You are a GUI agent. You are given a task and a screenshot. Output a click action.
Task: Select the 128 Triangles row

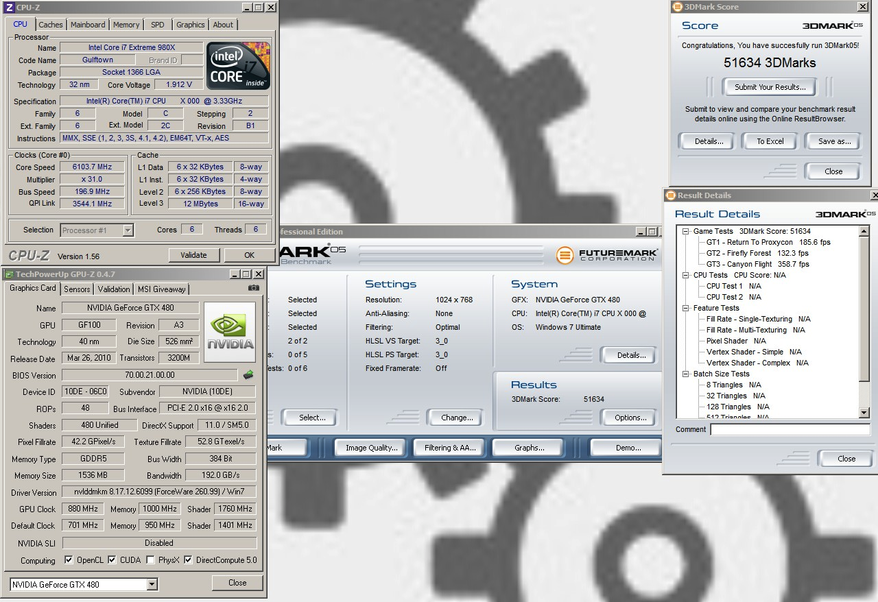pyautogui.click(x=737, y=407)
